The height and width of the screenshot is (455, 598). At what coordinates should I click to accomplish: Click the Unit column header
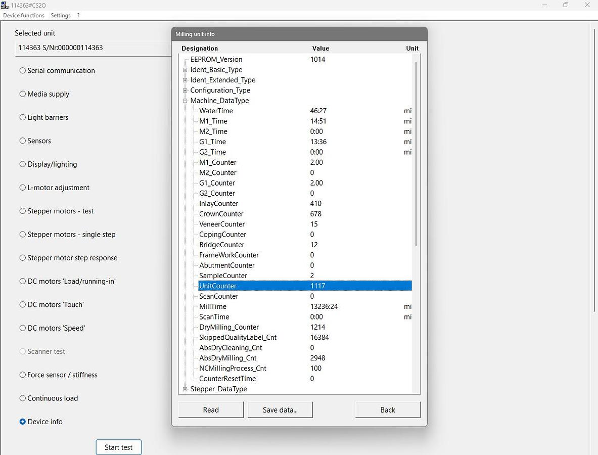[x=412, y=49]
